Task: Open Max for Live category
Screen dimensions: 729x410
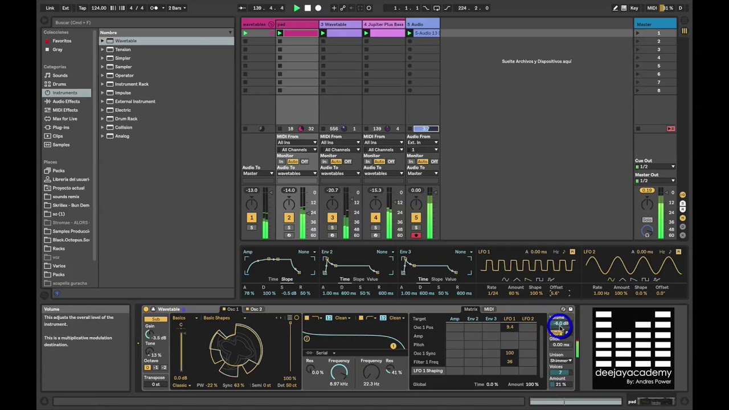Action: 64,118
